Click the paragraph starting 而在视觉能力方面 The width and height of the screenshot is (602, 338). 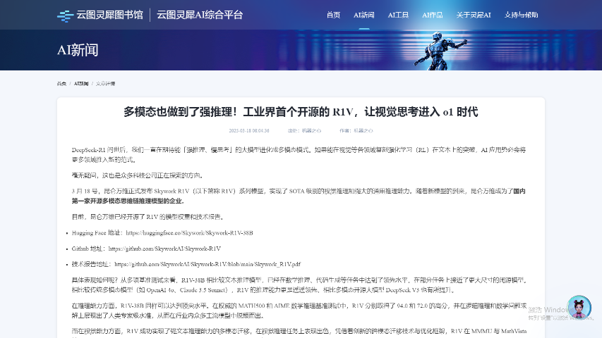299,332
